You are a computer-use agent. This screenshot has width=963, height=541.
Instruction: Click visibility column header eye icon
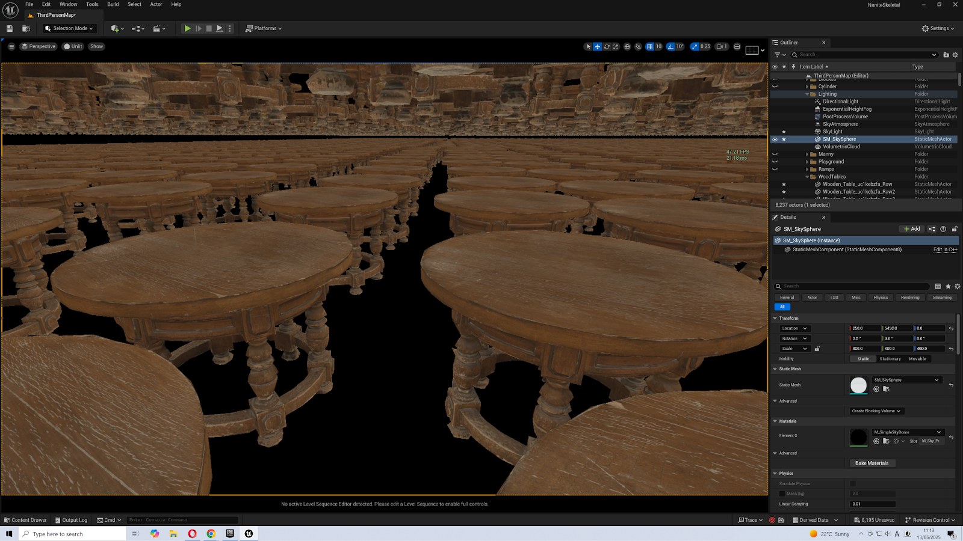775,67
